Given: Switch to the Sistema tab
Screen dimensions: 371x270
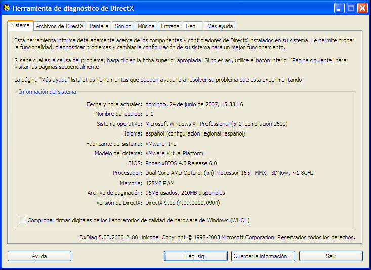Looking at the screenshot, I should [20, 25].
